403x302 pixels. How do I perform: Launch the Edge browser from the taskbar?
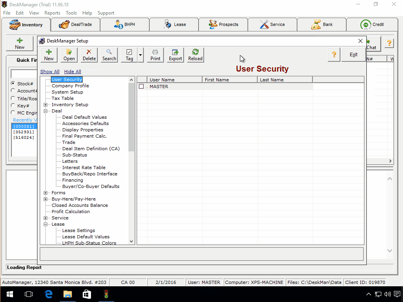click(48, 294)
